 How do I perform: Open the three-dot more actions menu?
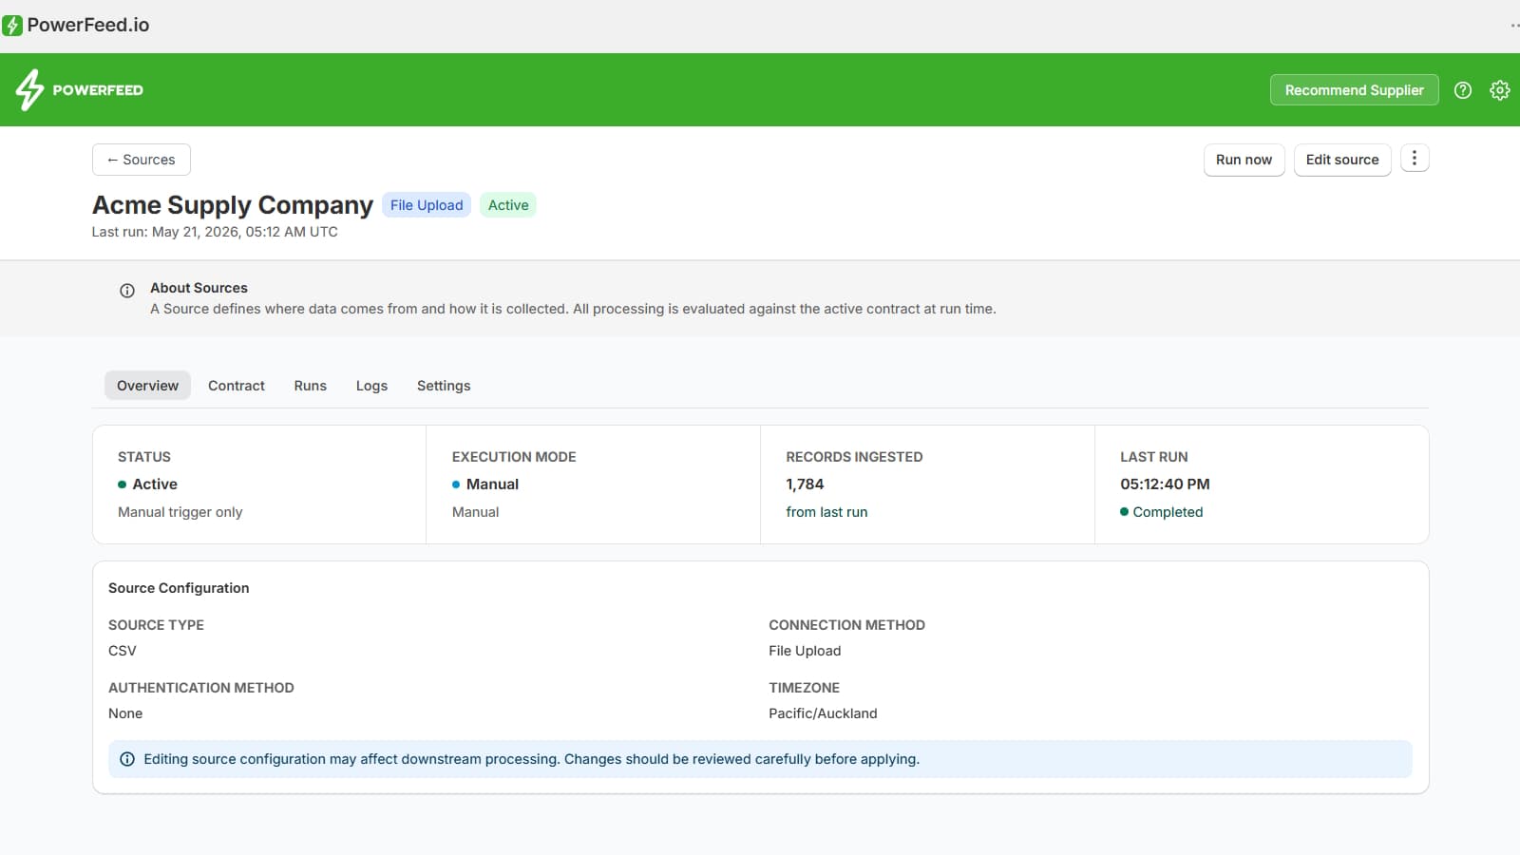[x=1415, y=159]
